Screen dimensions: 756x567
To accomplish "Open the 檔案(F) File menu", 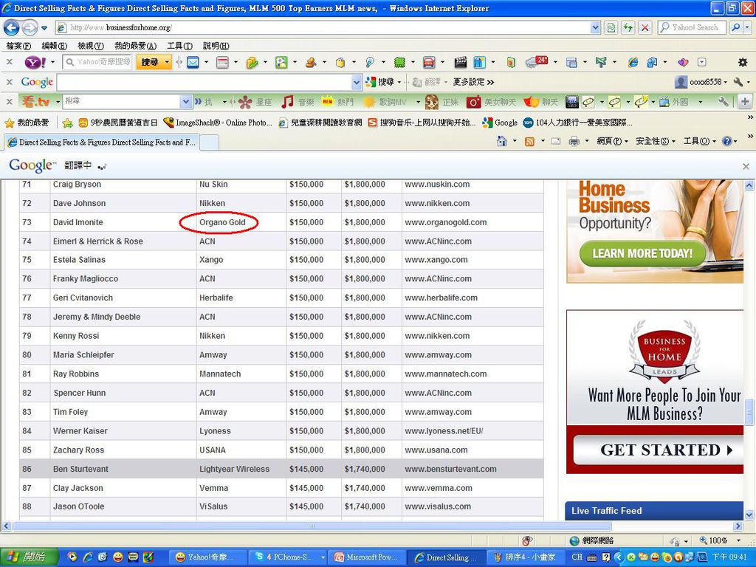I will click(x=18, y=46).
